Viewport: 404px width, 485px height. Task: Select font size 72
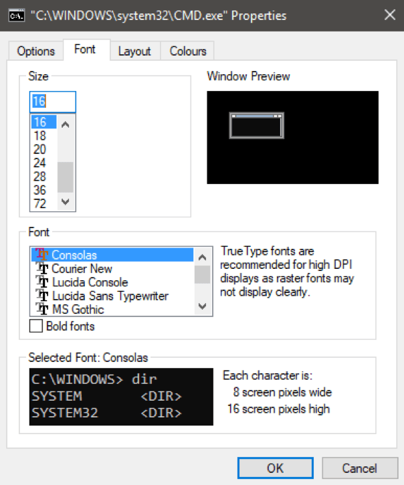(x=43, y=203)
